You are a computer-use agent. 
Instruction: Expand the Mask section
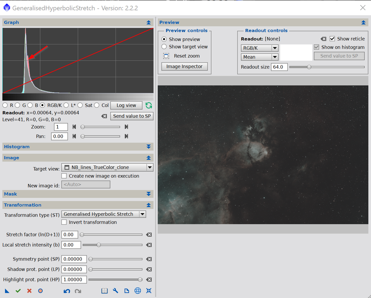(x=149, y=194)
